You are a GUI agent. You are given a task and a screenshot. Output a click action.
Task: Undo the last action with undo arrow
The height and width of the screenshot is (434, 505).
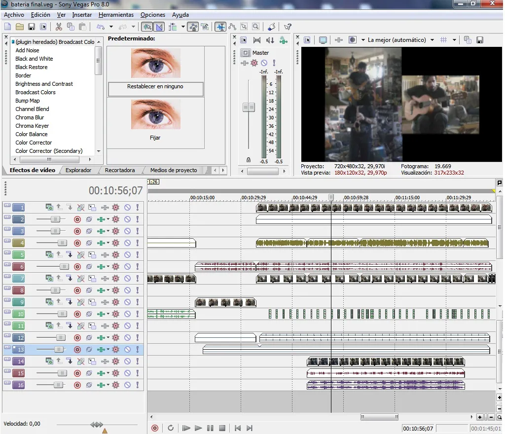(x=101, y=27)
